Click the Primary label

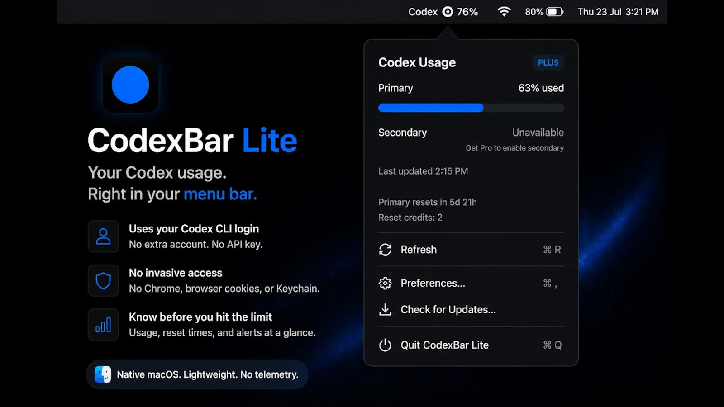coord(395,88)
